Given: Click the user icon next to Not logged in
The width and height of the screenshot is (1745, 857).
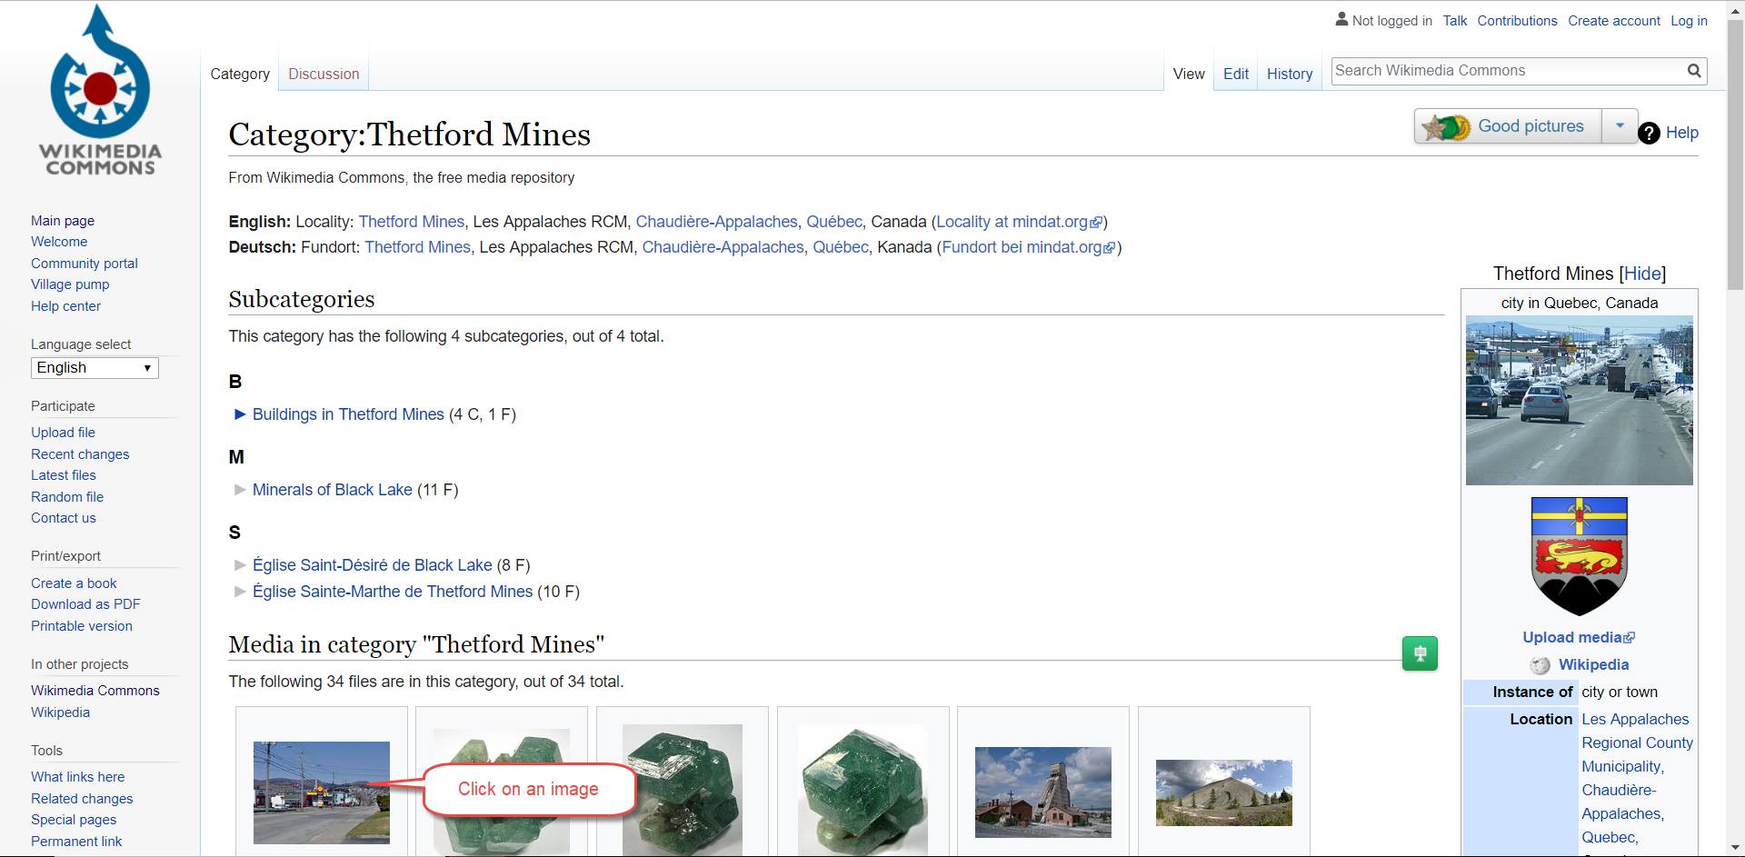Looking at the screenshot, I should tap(1342, 19).
